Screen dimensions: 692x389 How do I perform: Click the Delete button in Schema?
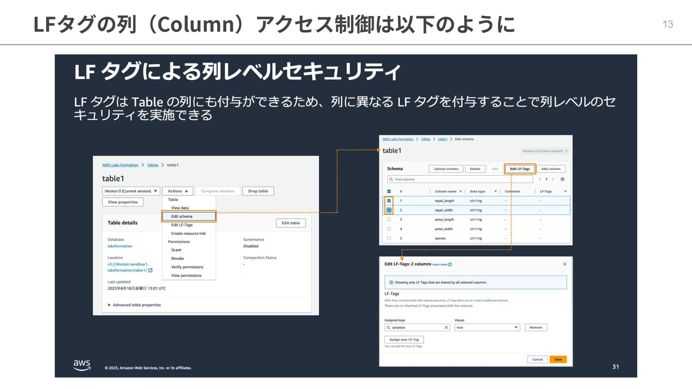click(475, 169)
